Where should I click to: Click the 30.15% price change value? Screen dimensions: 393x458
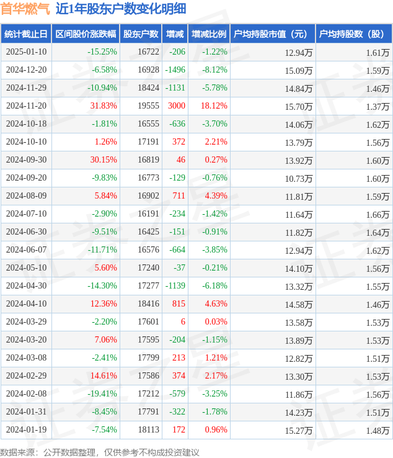click(104, 160)
